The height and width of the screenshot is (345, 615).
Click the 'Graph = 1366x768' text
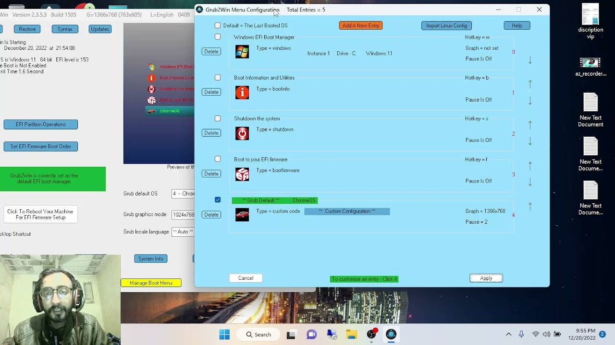pos(485,211)
